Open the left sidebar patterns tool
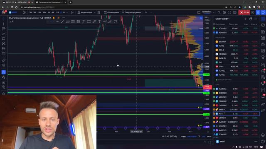Screen dimensions: 266x149 point(4,44)
